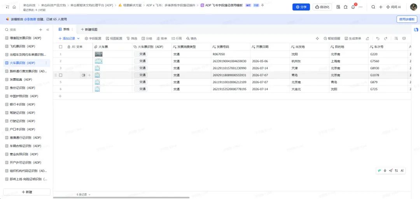Tick the checkbox on the hovered row 4
420x199 pixels.
[61, 75]
